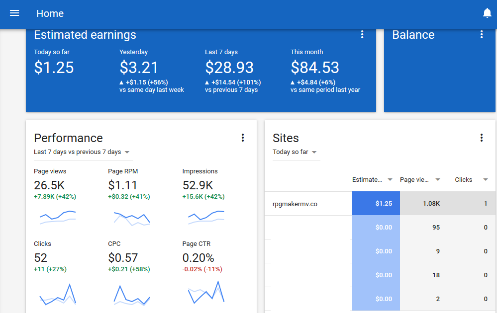This screenshot has height=313, width=497.
Task: Open Sites card three-dot menu
Action: click(x=482, y=138)
